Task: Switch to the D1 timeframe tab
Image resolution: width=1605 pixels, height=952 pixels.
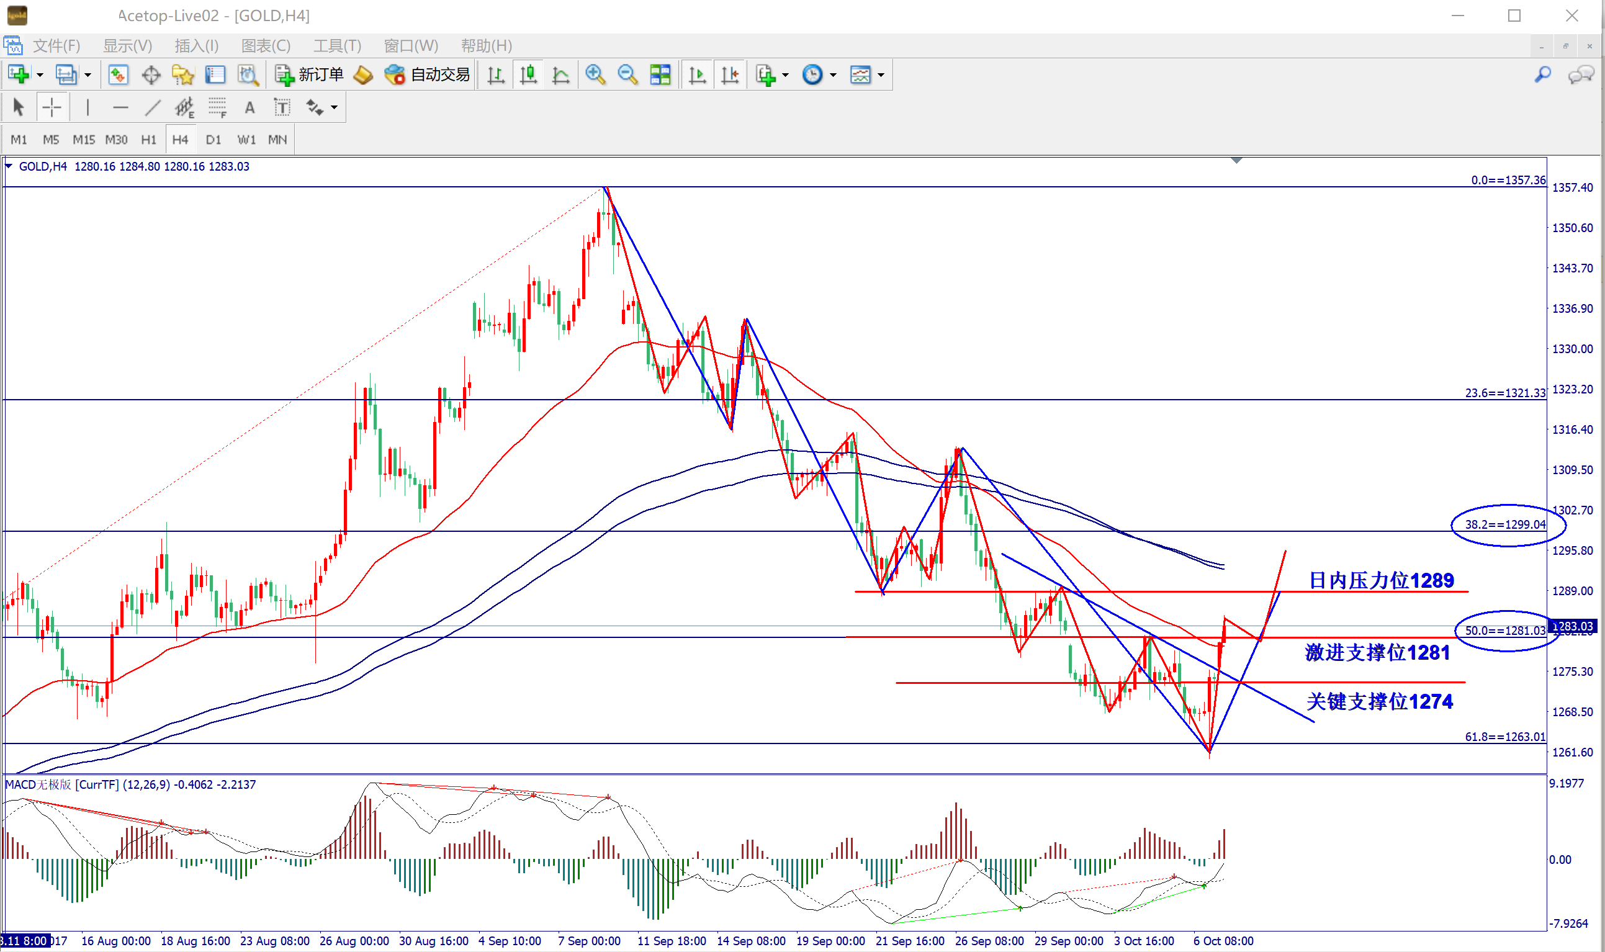Action: tap(213, 139)
